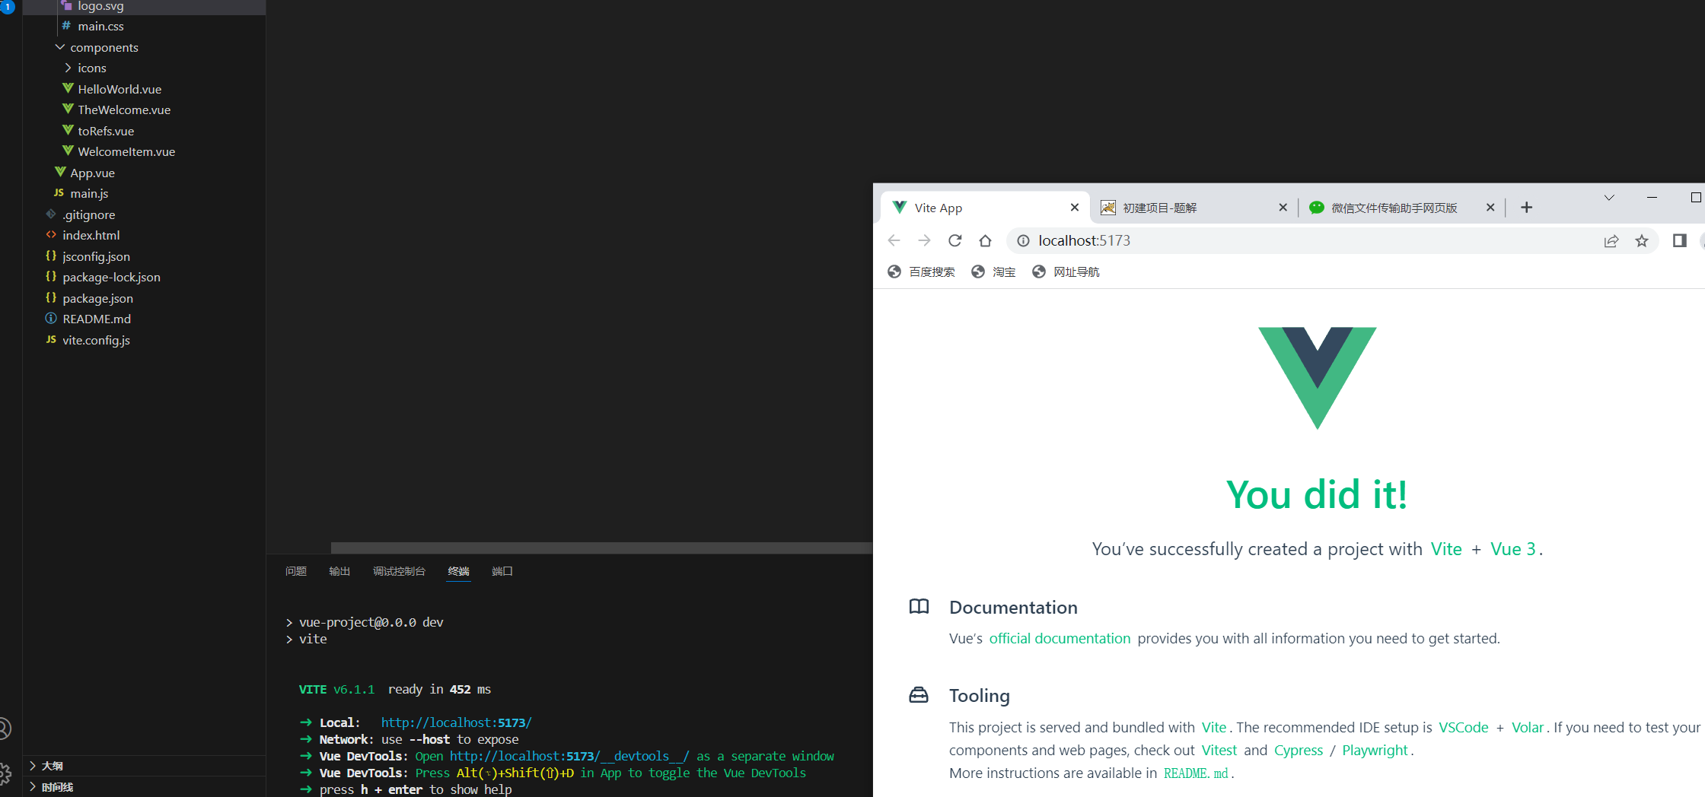Bookmark this page with the star

pos(1642,241)
